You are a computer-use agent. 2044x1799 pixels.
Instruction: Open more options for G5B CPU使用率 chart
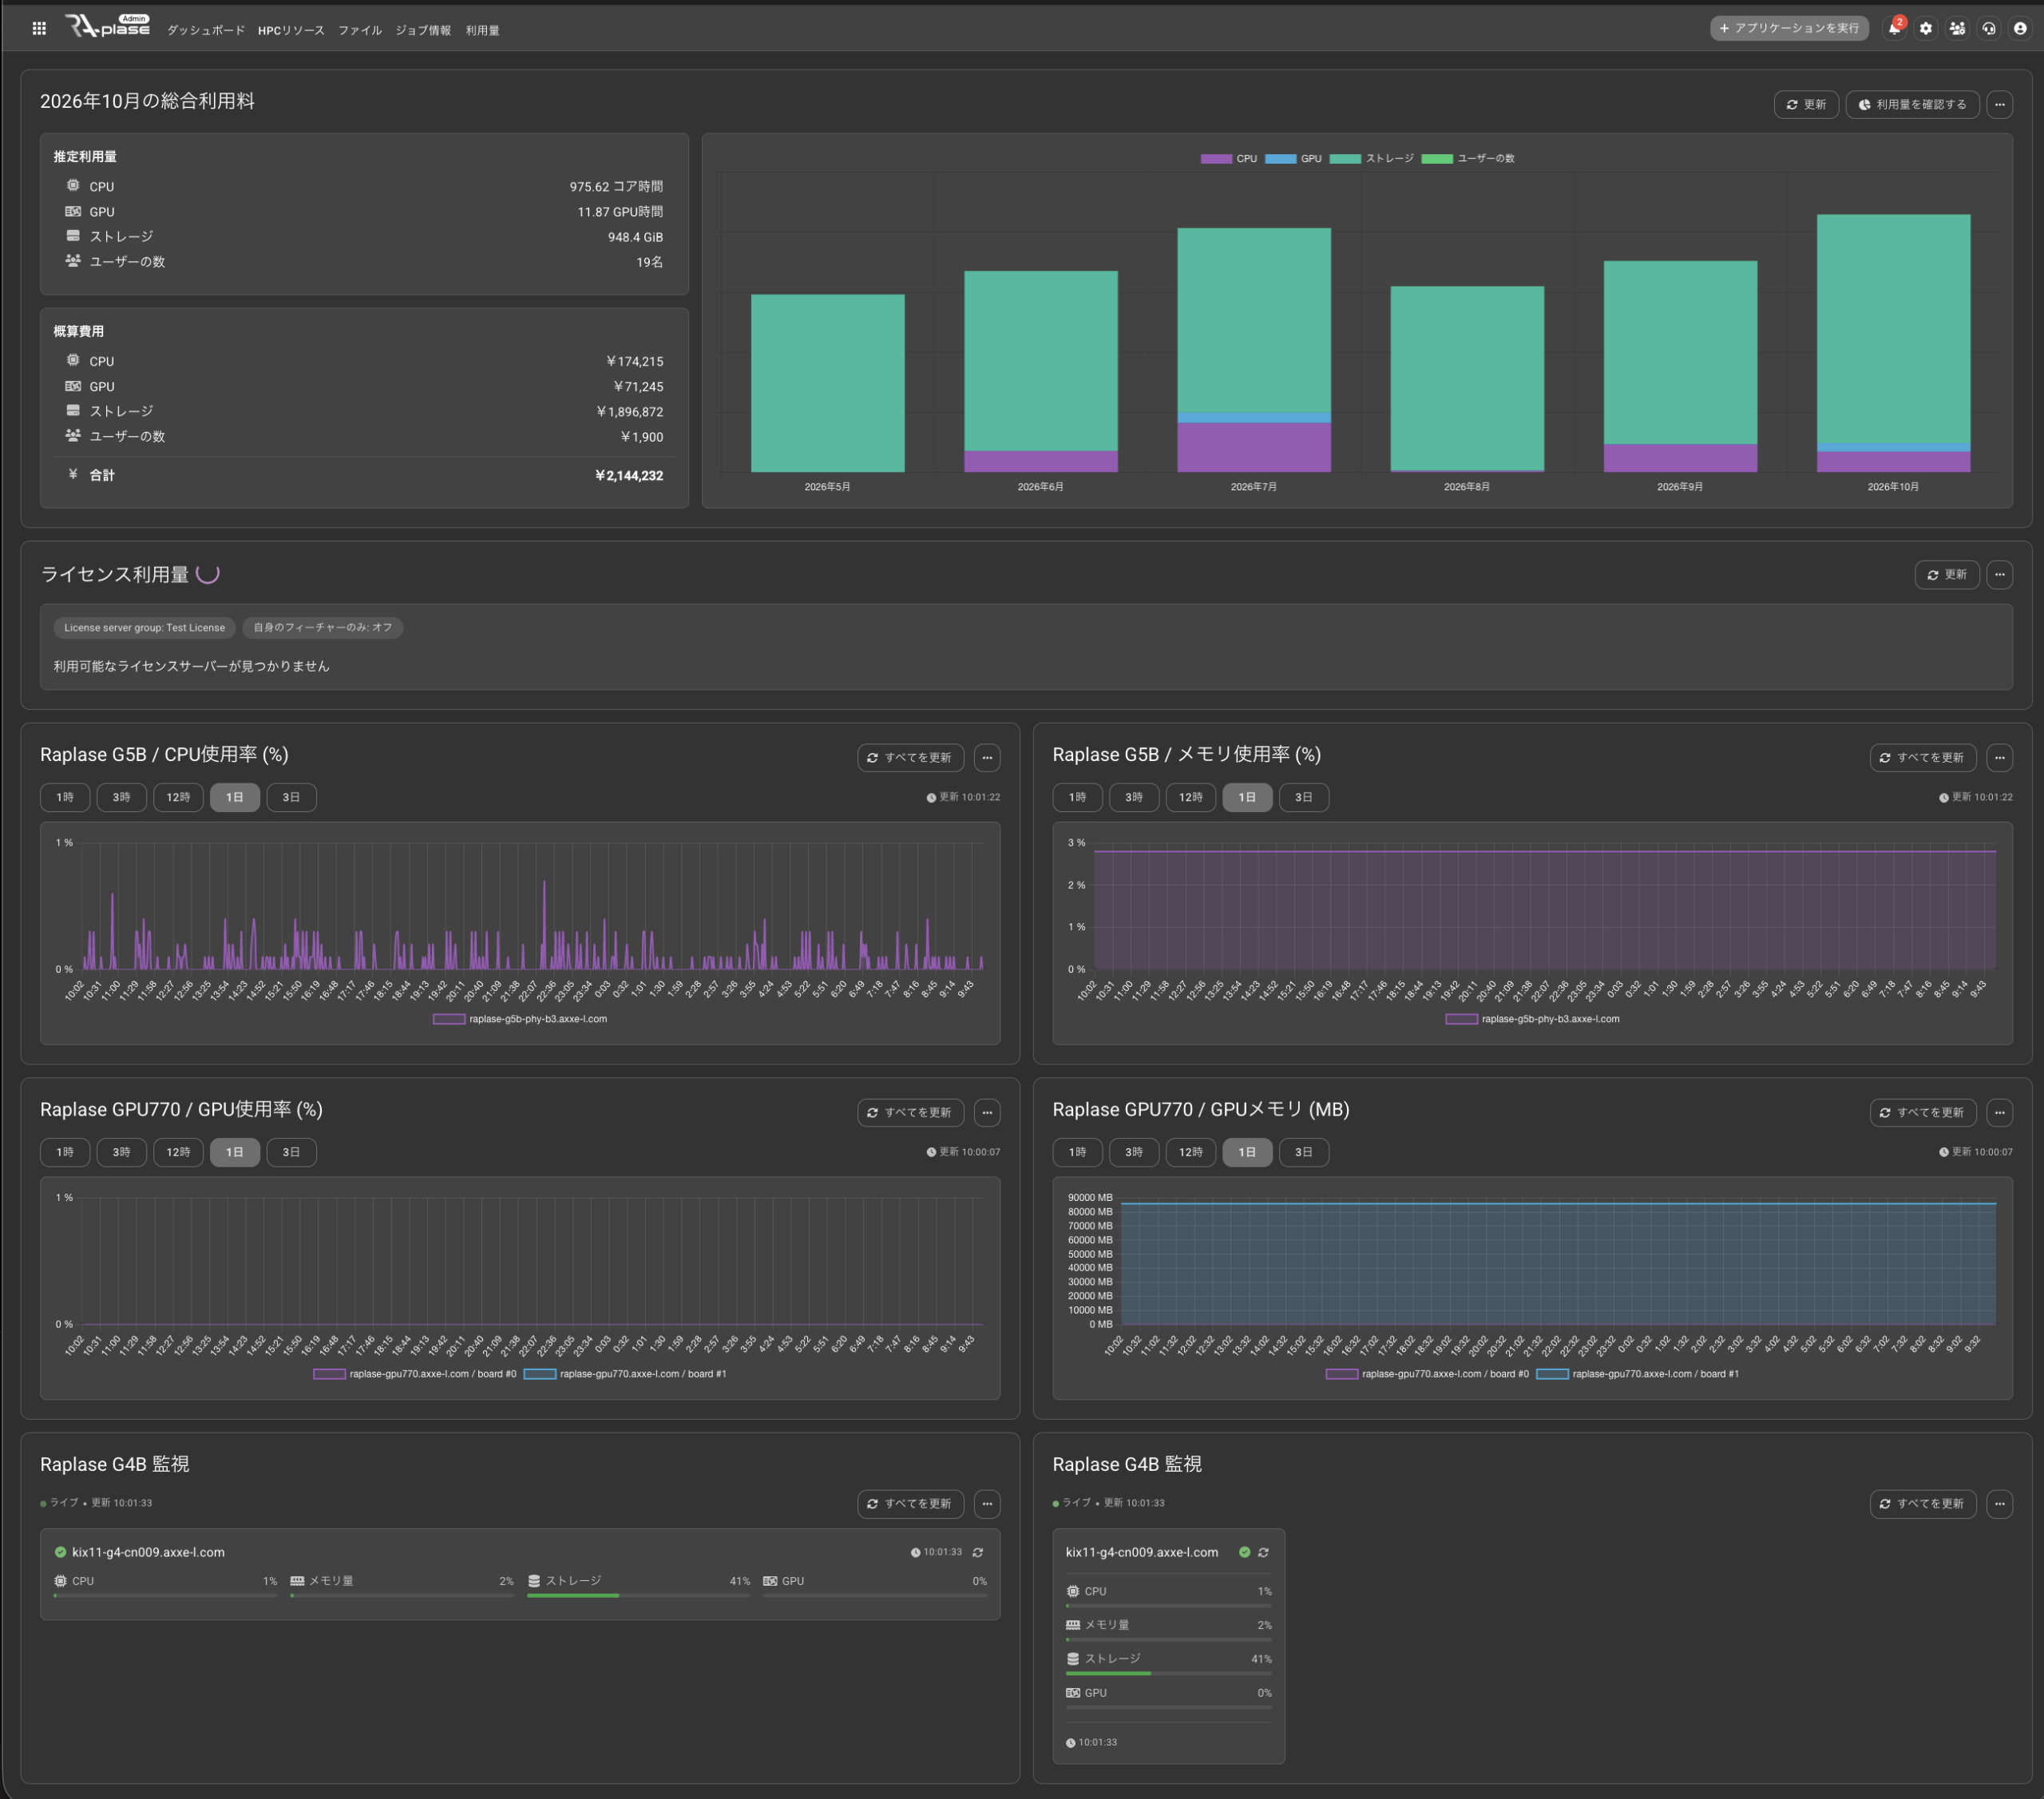click(987, 757)
